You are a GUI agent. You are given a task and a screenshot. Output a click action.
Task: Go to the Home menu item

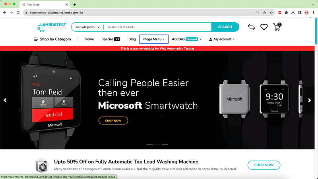pos(89,39)
